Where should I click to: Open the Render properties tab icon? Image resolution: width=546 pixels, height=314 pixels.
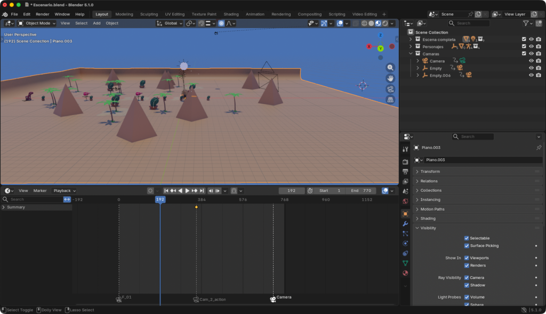(x=405, y=162)
